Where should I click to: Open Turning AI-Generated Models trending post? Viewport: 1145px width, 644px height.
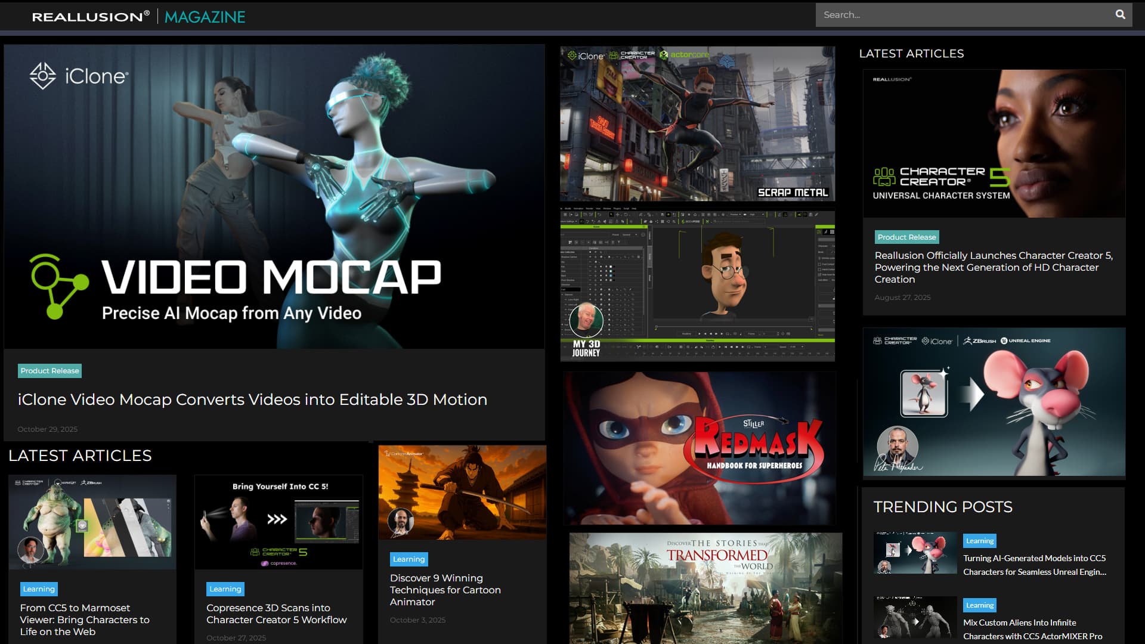click(x=1034, y=565)
